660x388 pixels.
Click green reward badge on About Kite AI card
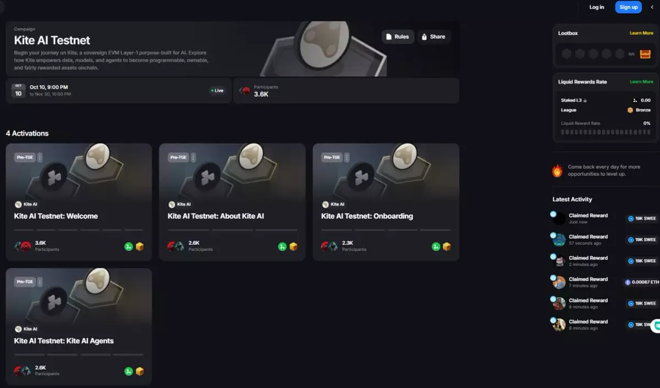pos(282,247)
